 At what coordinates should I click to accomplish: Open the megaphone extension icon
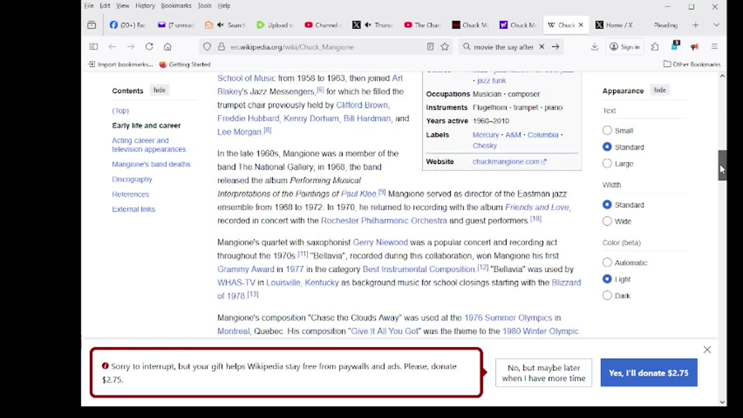[x=694, y=46]
